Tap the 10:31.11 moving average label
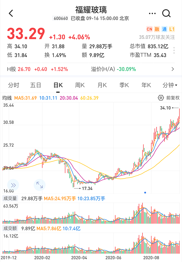 pos(48,98)
